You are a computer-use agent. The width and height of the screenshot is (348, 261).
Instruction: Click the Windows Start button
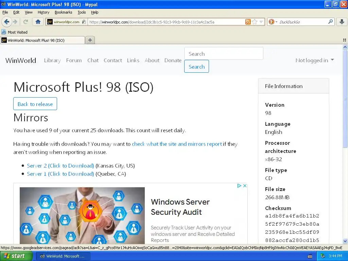[x=16, y=256]
